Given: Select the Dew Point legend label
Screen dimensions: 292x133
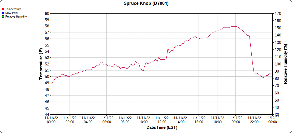Looking at the screenshot, I should pos(12,13).
